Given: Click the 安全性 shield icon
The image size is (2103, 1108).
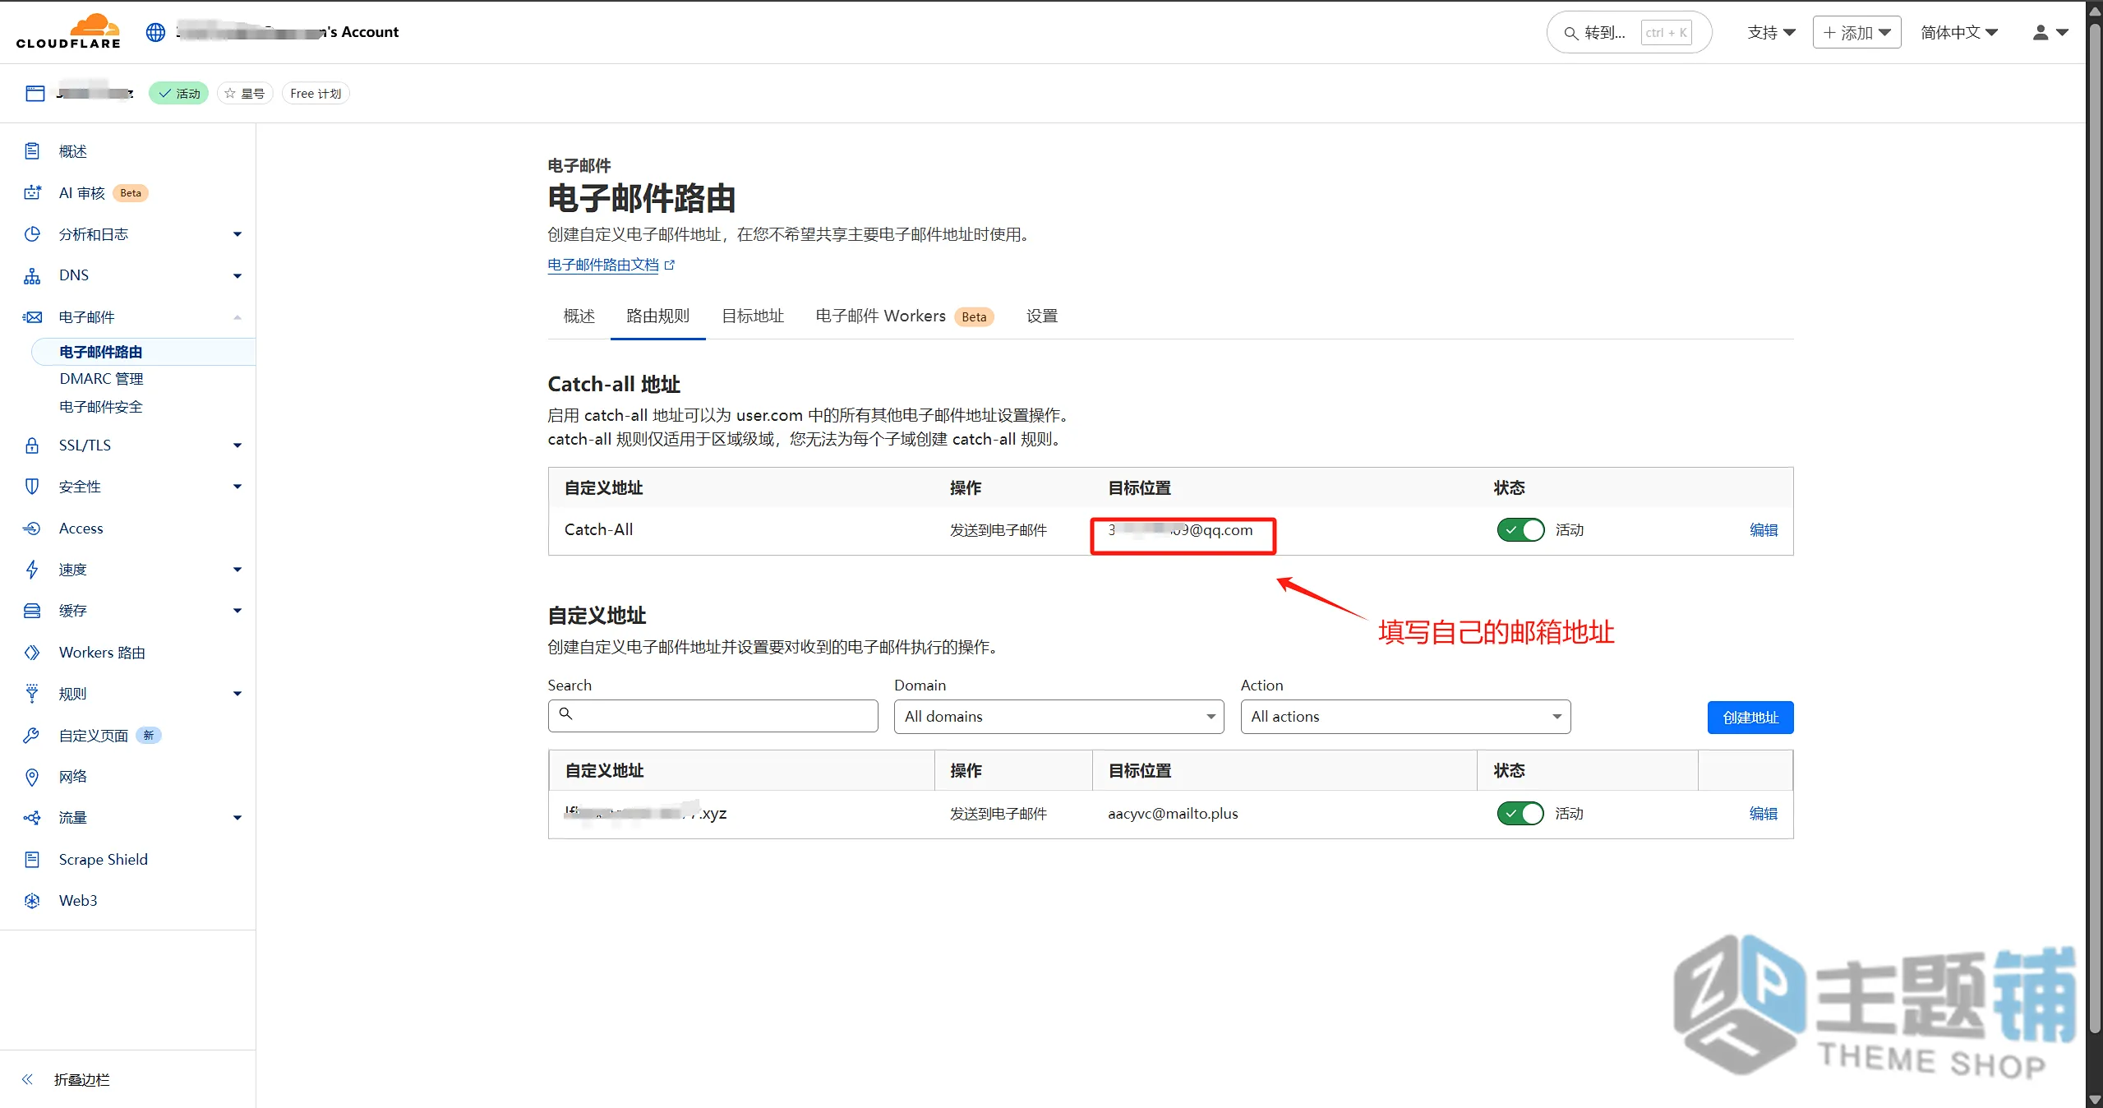Looking at the screenshot, I should point(32,487).
